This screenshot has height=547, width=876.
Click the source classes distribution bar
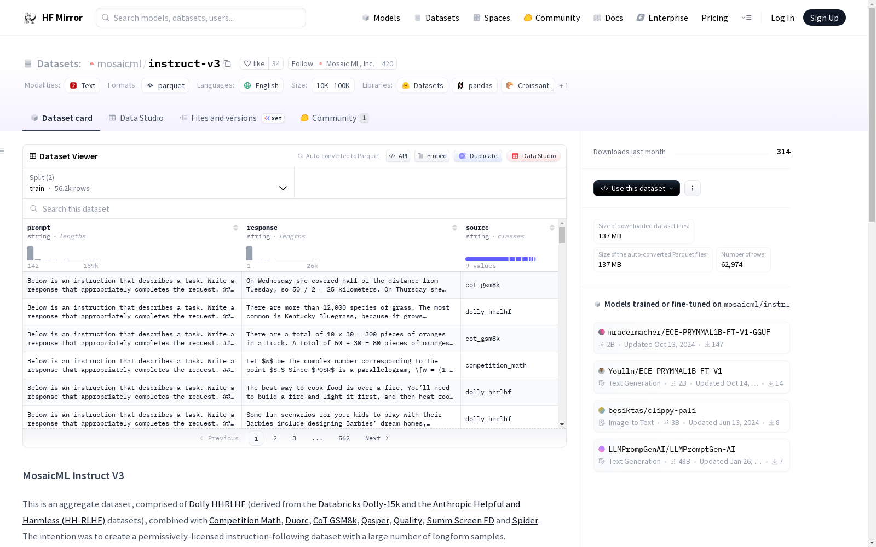[500, 259]
